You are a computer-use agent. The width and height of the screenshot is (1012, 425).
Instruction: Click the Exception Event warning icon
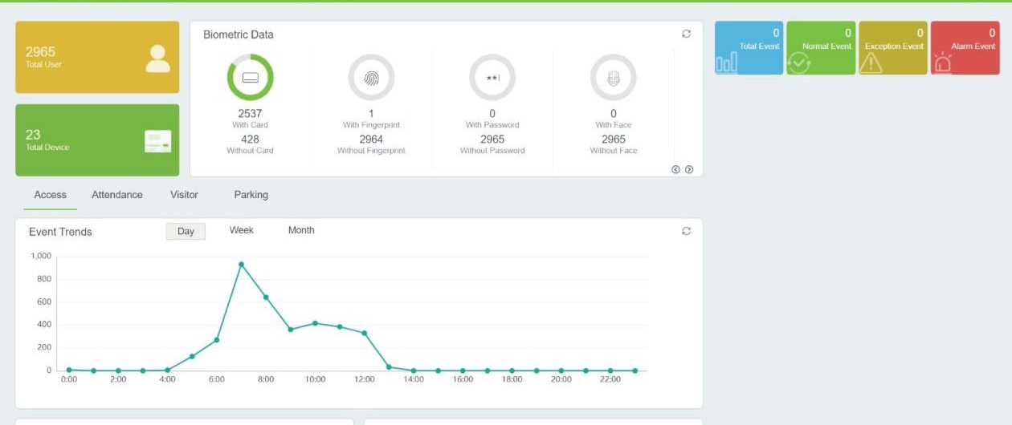point(871,63)
